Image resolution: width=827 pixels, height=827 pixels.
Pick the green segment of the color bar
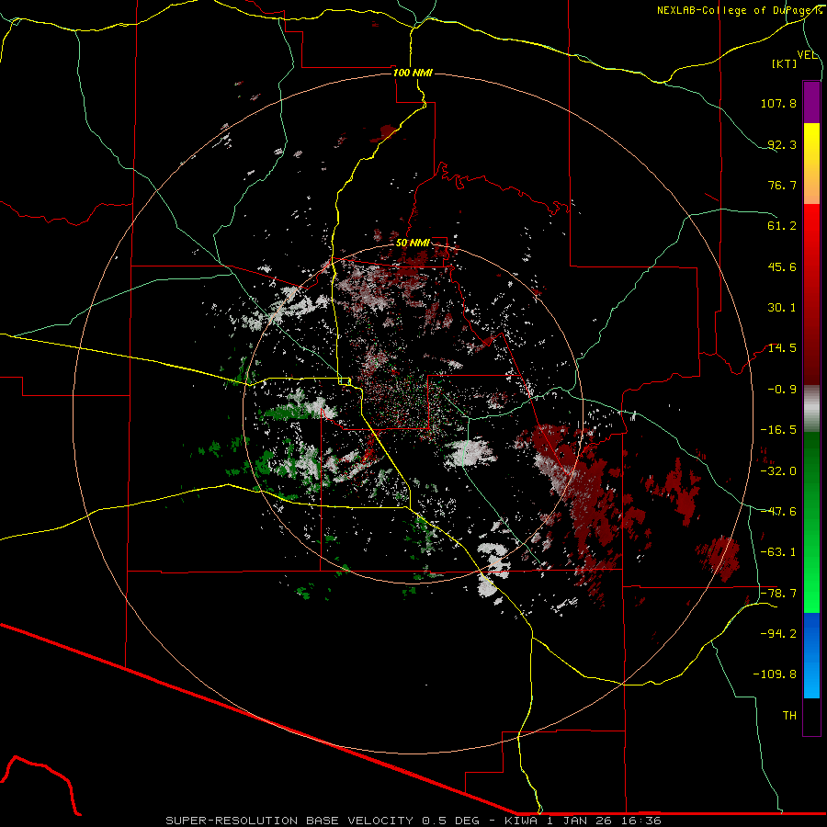click(811, 522)
